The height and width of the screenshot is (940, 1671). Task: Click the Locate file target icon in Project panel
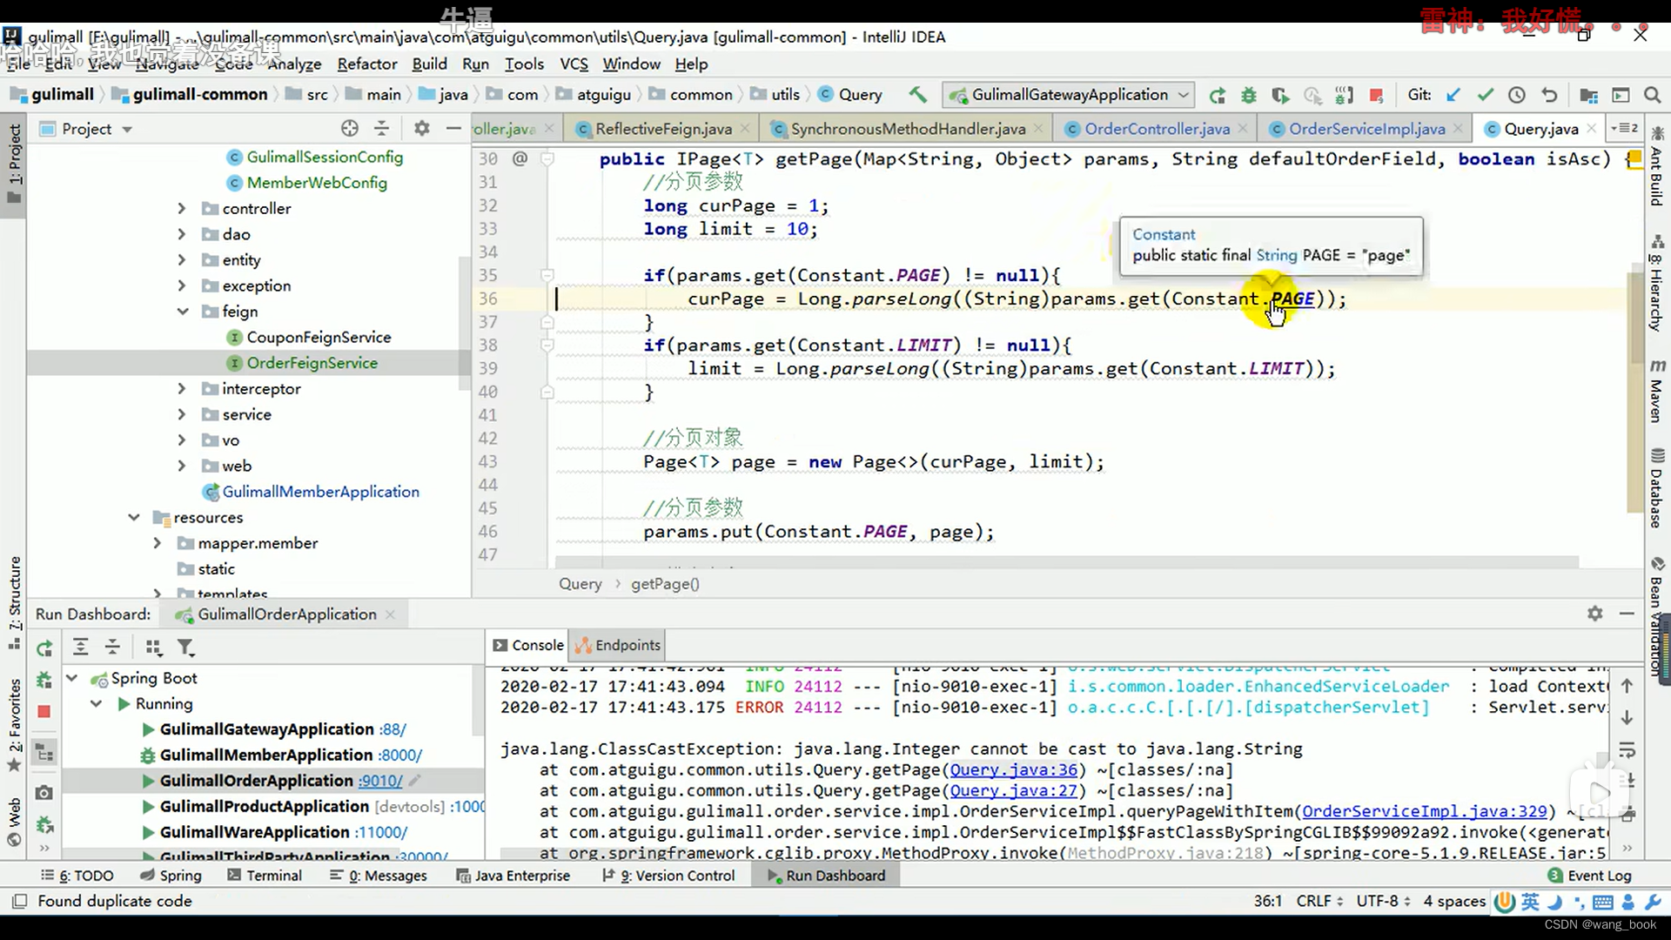pos(350,129)
